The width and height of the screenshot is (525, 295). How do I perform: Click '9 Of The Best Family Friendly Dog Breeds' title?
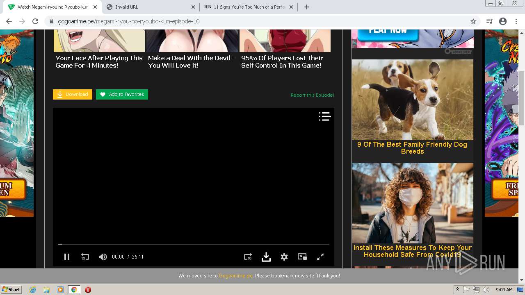click(x=412, y=148)
